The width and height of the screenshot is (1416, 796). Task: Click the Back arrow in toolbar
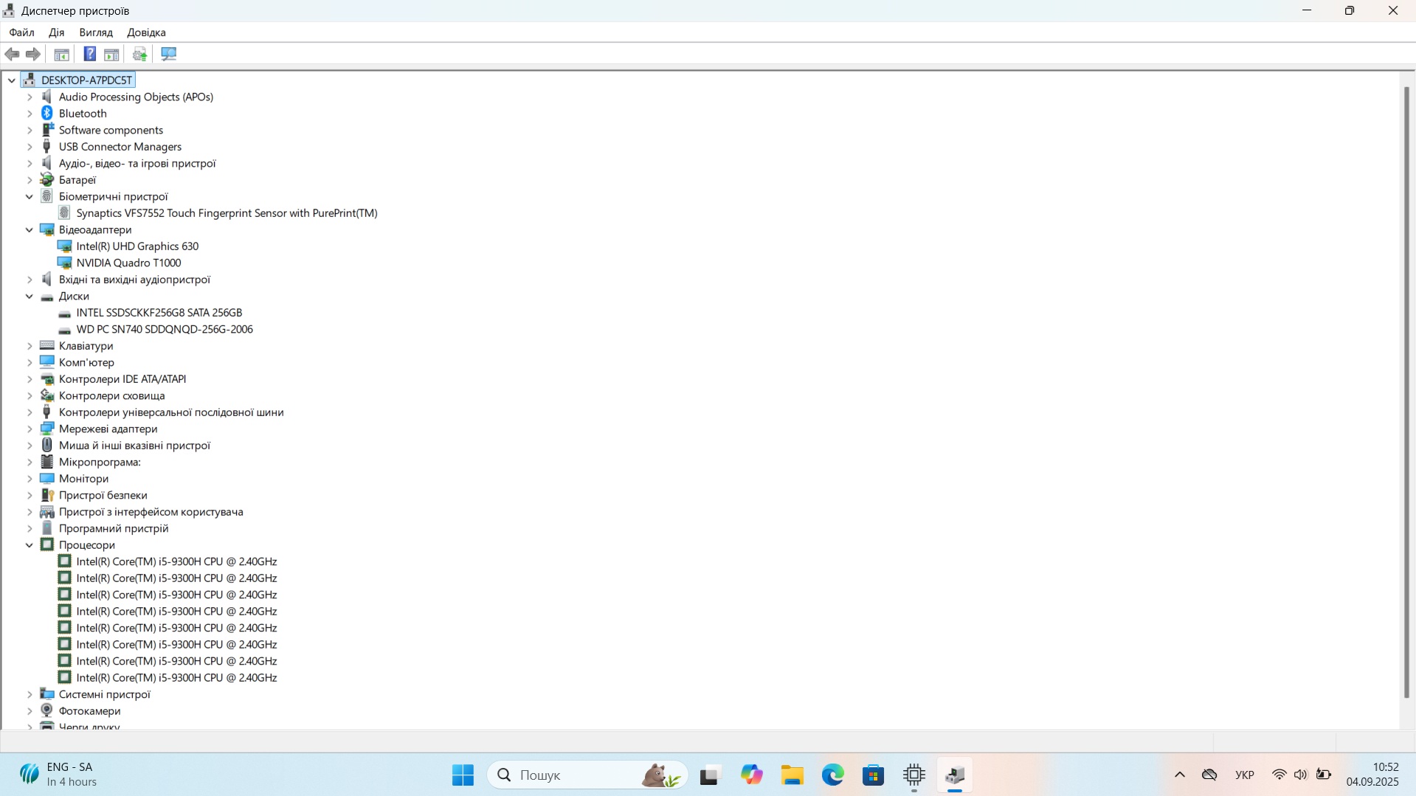click(x=12, y=54)
